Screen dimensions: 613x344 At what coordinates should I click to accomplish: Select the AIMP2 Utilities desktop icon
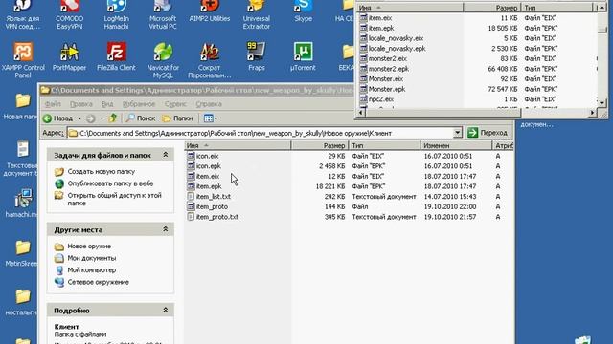(209, 11)
